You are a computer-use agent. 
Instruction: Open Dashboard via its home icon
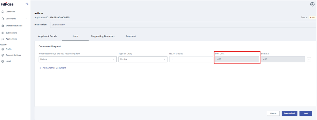pyautogui.click(x=3, y=12)
